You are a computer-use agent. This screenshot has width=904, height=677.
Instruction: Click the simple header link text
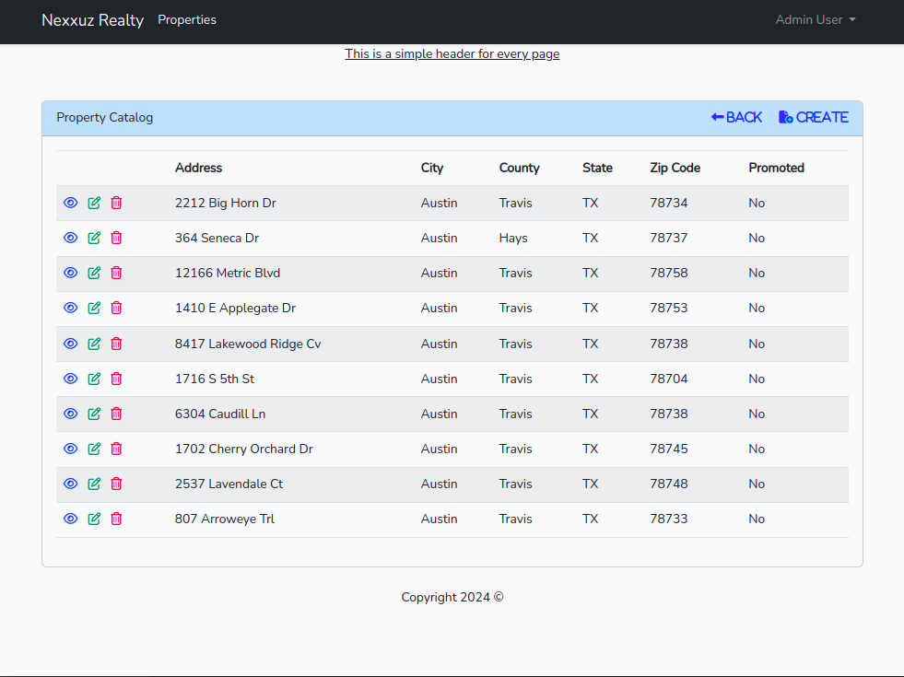(x=452, y=54)
